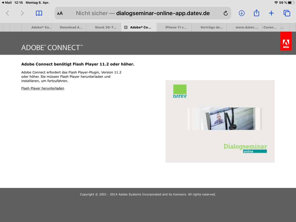Switch to the Coron... tab
The image size is (296, 222).
[x=271, y=27]
